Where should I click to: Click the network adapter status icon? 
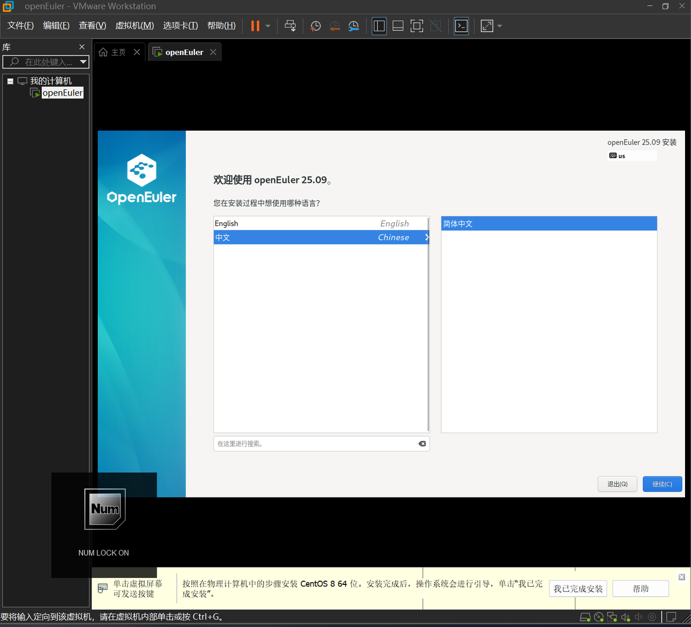[612, 617]
